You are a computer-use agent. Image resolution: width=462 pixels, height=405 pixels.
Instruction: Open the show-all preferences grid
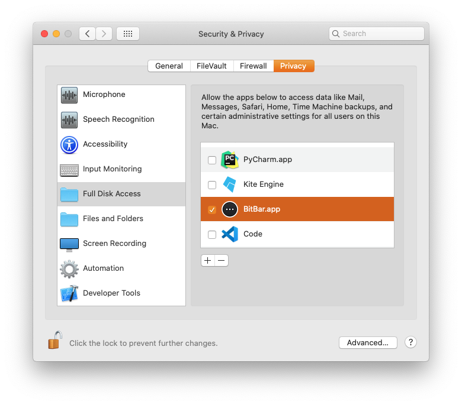pos(127,34)
